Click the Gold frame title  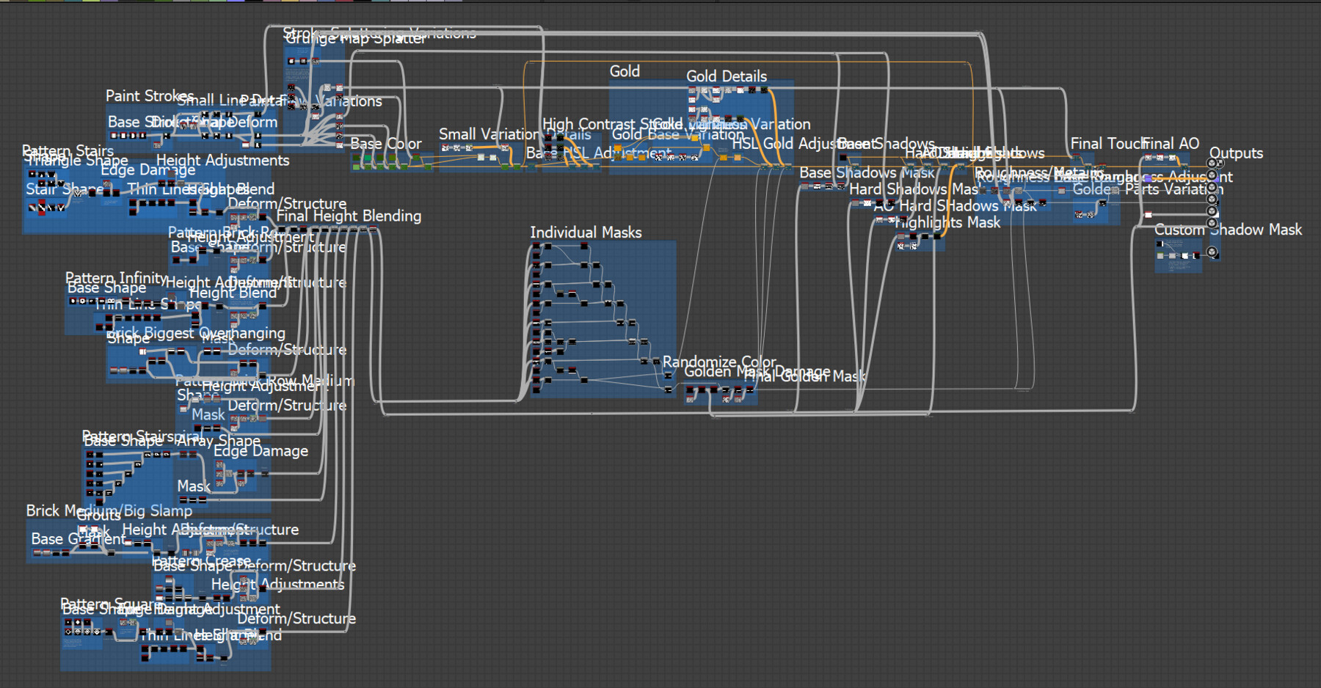click(625, 71)
